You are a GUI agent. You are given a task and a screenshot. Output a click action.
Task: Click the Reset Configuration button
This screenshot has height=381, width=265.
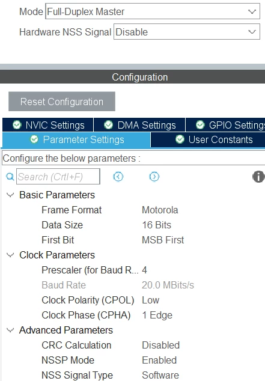(62, 102)
